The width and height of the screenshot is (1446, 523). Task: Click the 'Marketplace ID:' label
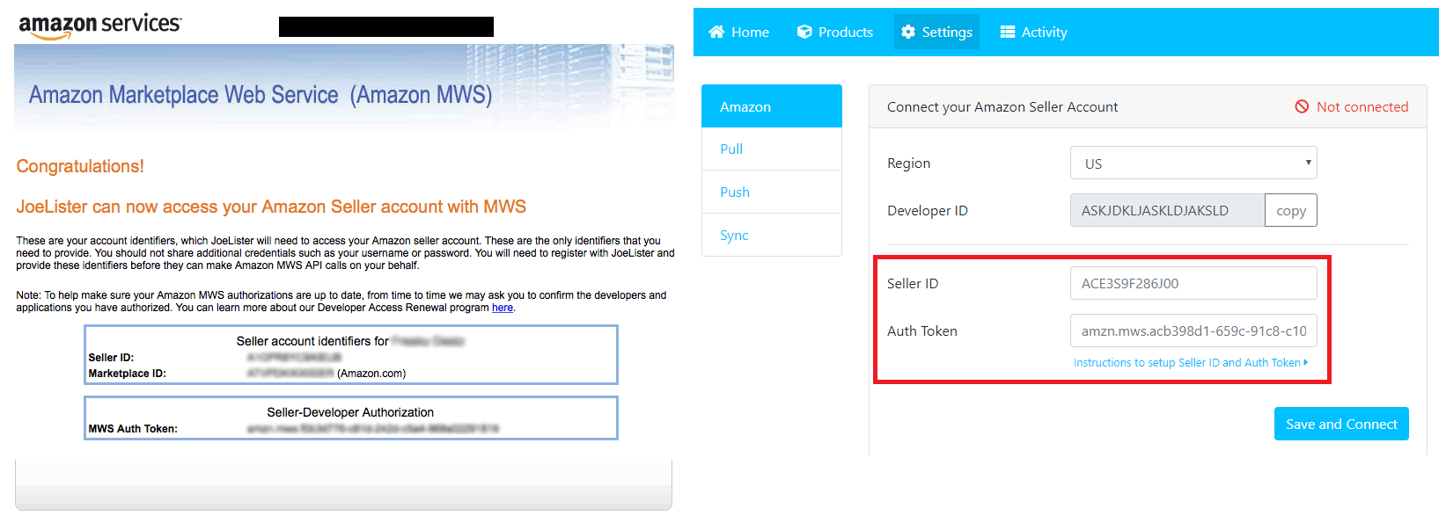pos(127,374)
